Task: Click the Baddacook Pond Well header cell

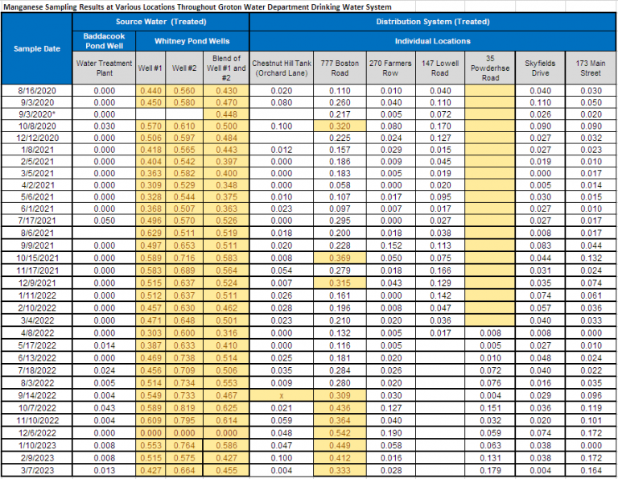Action: [x=104, y=40]
